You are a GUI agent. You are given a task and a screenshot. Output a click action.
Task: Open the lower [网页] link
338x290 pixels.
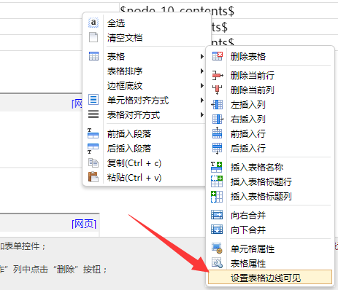(84, 224)
